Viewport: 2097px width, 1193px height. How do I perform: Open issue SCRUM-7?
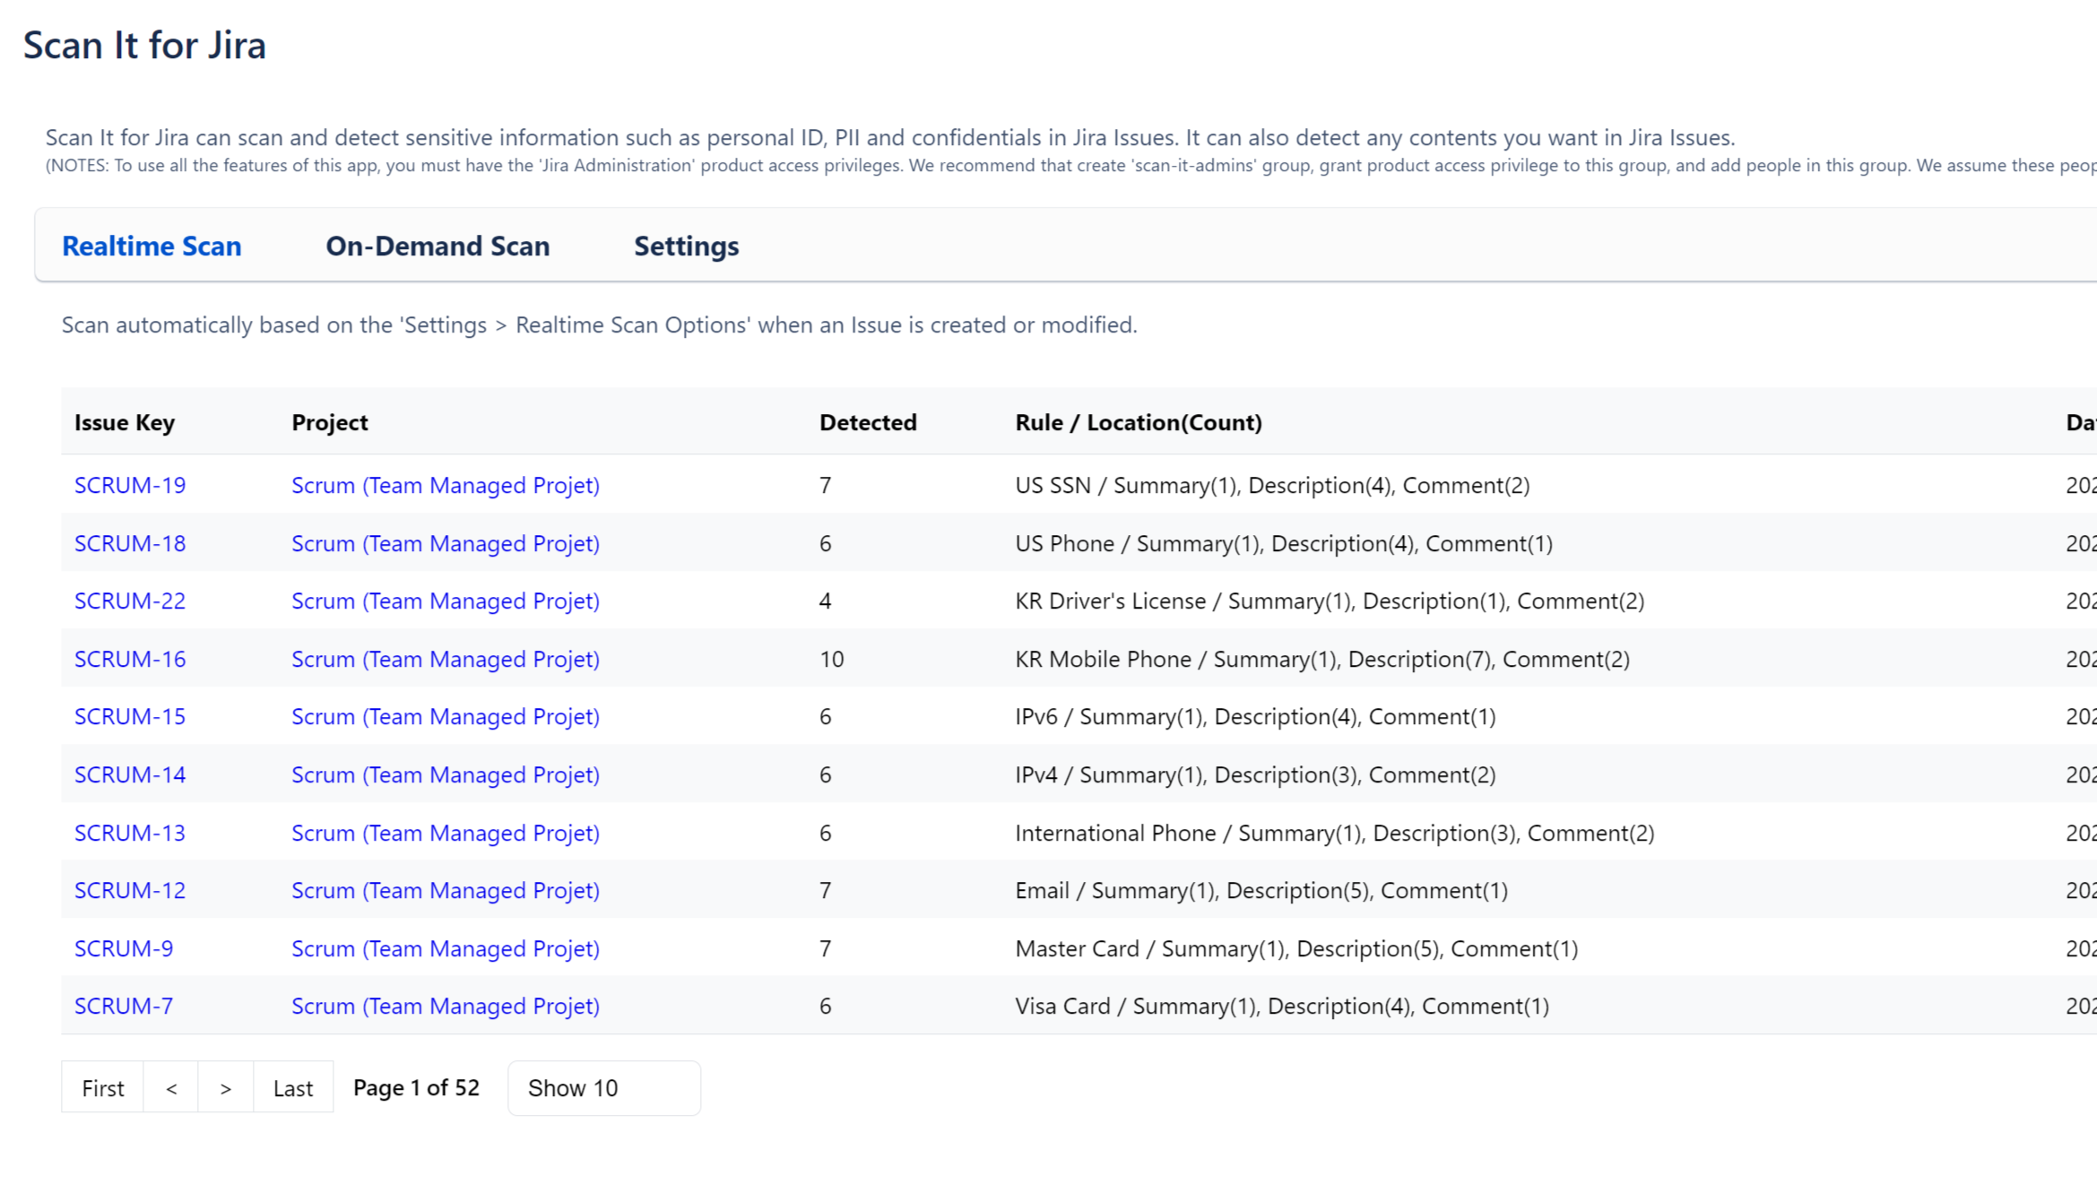point(123,1006)
